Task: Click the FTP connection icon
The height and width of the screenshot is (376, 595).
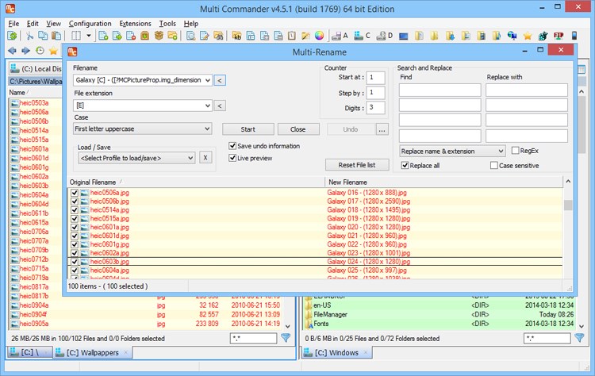Action: pyautogui.click(x=559, y=36)
